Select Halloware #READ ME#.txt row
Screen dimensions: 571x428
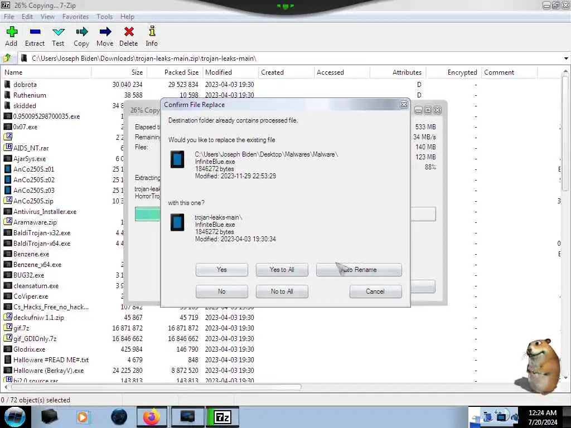pos(51,359)
